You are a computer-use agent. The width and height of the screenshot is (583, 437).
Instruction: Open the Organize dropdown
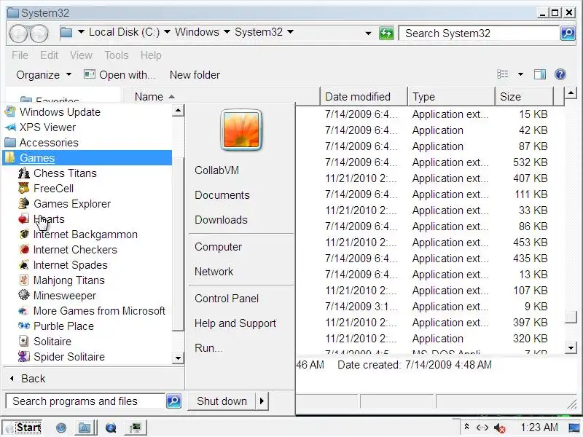point(44,75)
